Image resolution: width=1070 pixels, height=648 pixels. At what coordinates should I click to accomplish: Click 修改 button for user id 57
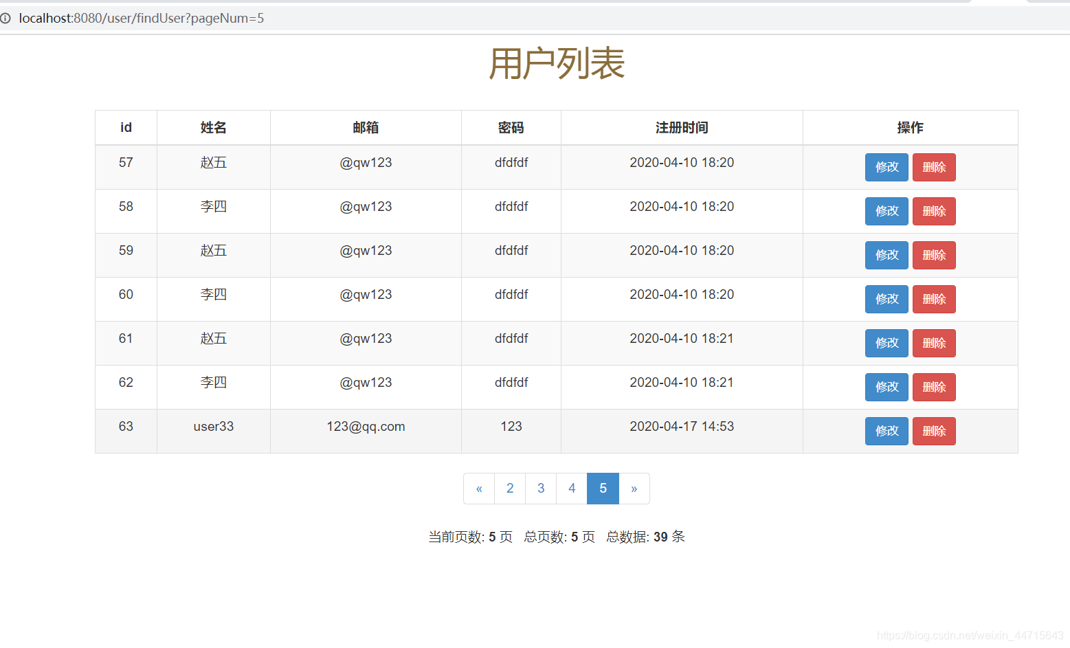(887, 167)
